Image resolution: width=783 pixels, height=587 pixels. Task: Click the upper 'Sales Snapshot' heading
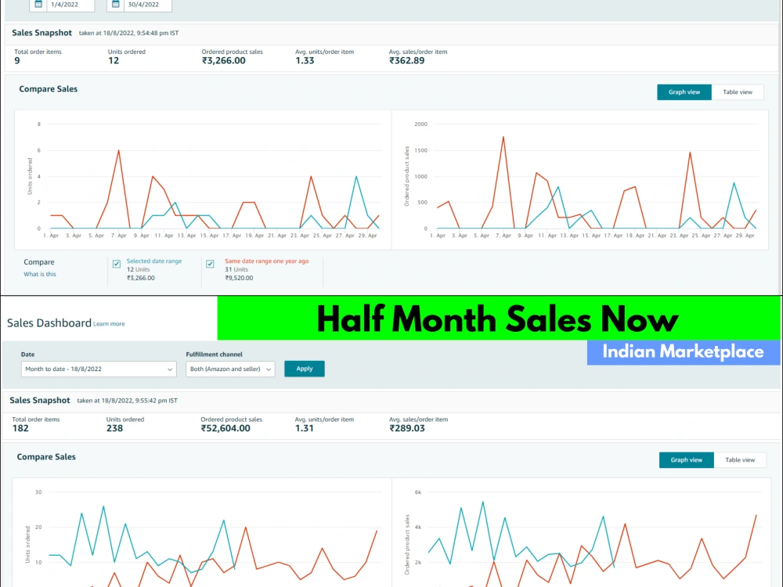point(42,33)
